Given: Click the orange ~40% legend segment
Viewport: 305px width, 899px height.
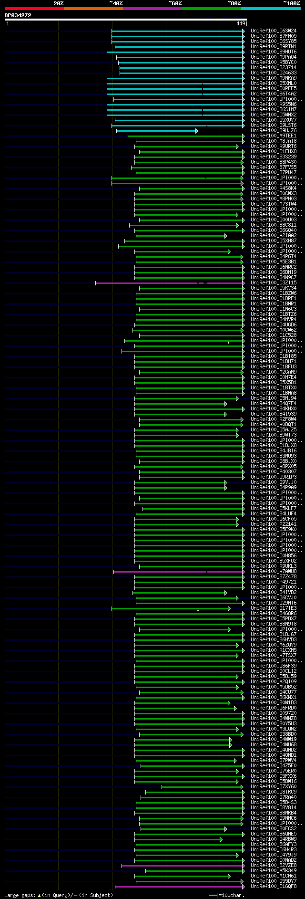Looking at the screenshot, I should (93, 9).
